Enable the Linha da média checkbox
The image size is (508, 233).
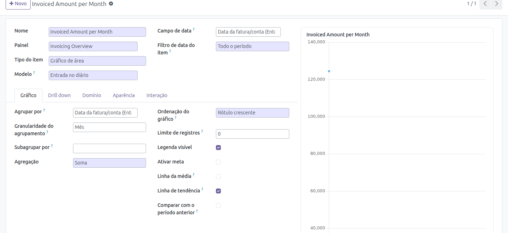tap(218, 177)
